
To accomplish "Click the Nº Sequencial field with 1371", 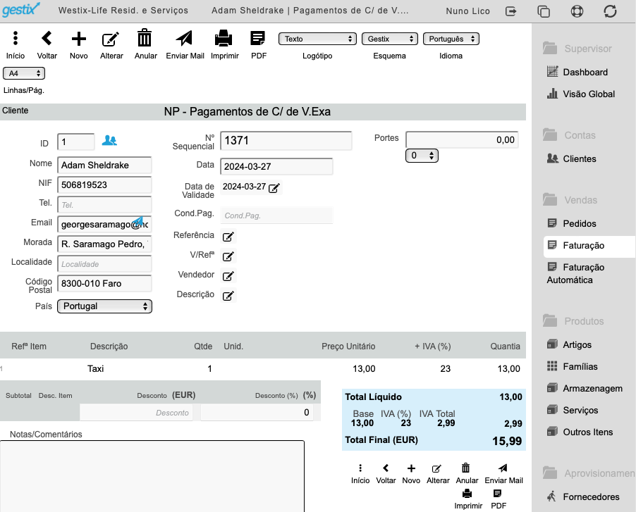I will pyautogui.click(x=286, y=141).
